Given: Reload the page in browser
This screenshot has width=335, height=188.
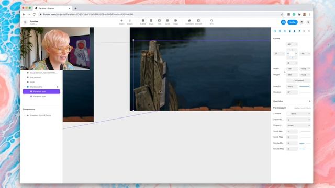Looking at the screenshot, I should point(34,14).
